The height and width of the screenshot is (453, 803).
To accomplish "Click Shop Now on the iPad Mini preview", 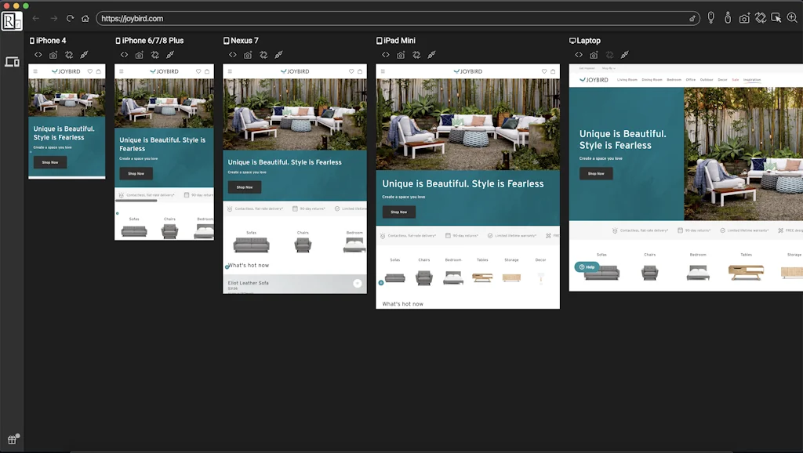I will [x=399, y=211].
